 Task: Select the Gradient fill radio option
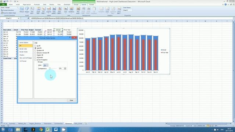pyautogui.click(x=36, y=51)
